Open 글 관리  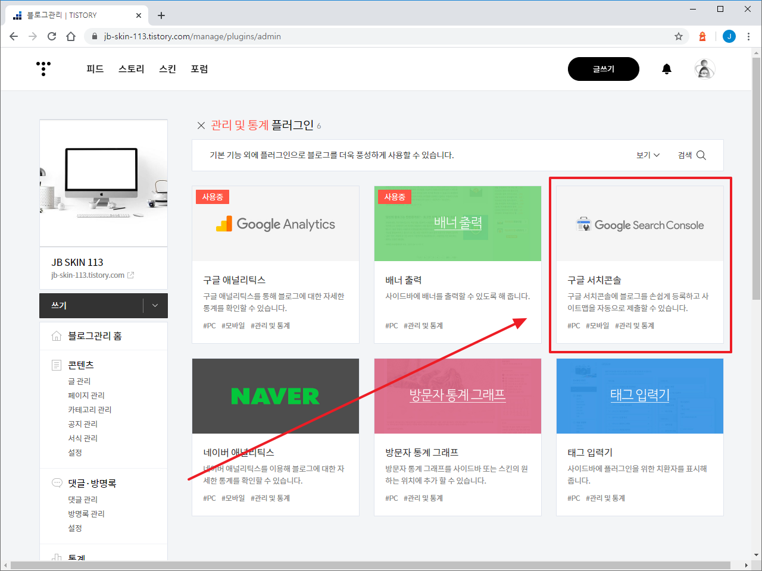point(79,381)
